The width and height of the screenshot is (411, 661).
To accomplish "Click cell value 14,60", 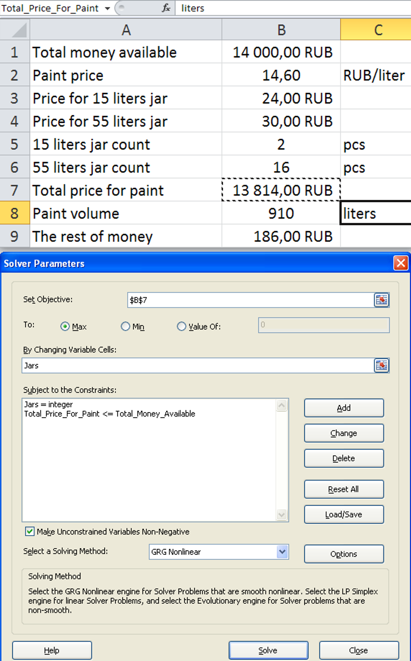I will click(281, 75).
